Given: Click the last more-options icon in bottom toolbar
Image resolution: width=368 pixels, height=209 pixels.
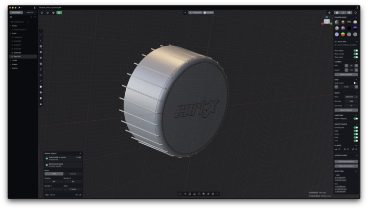Looking at the screenshot, I should tap(217, 194).
